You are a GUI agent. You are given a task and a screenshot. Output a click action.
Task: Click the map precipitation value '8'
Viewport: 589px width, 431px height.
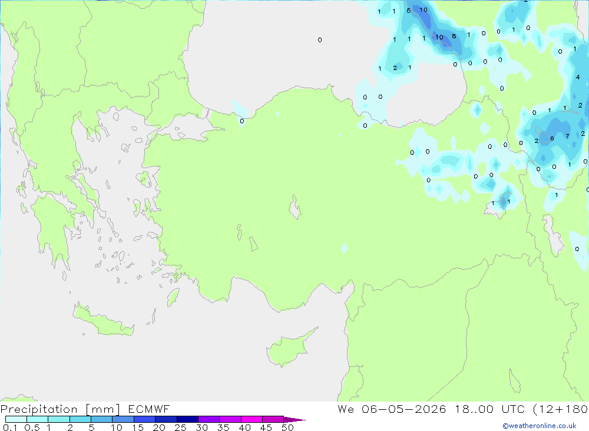(x=454, y=36)
